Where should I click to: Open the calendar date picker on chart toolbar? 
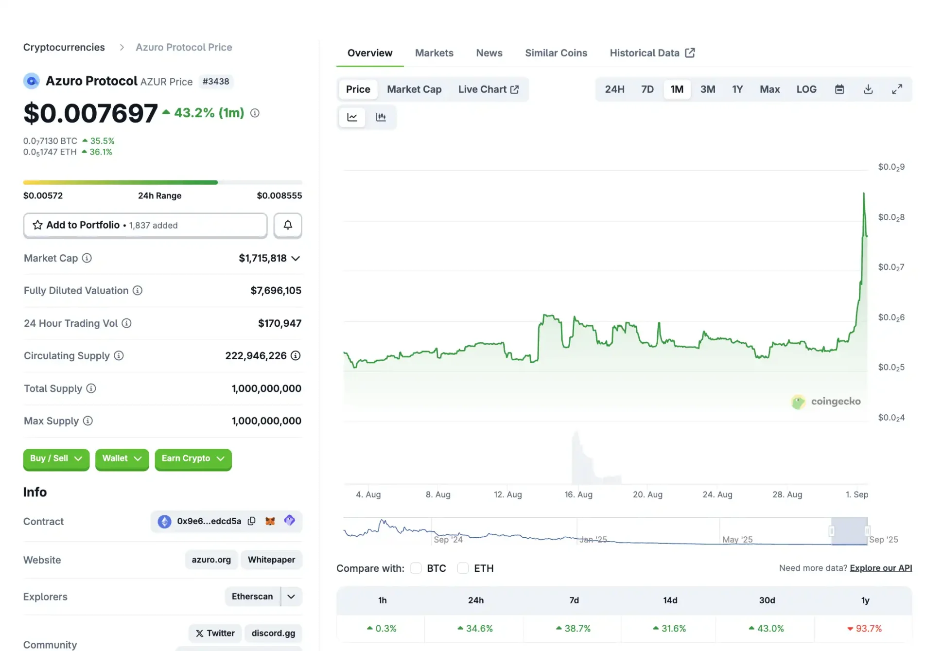(x=839, y=89)
